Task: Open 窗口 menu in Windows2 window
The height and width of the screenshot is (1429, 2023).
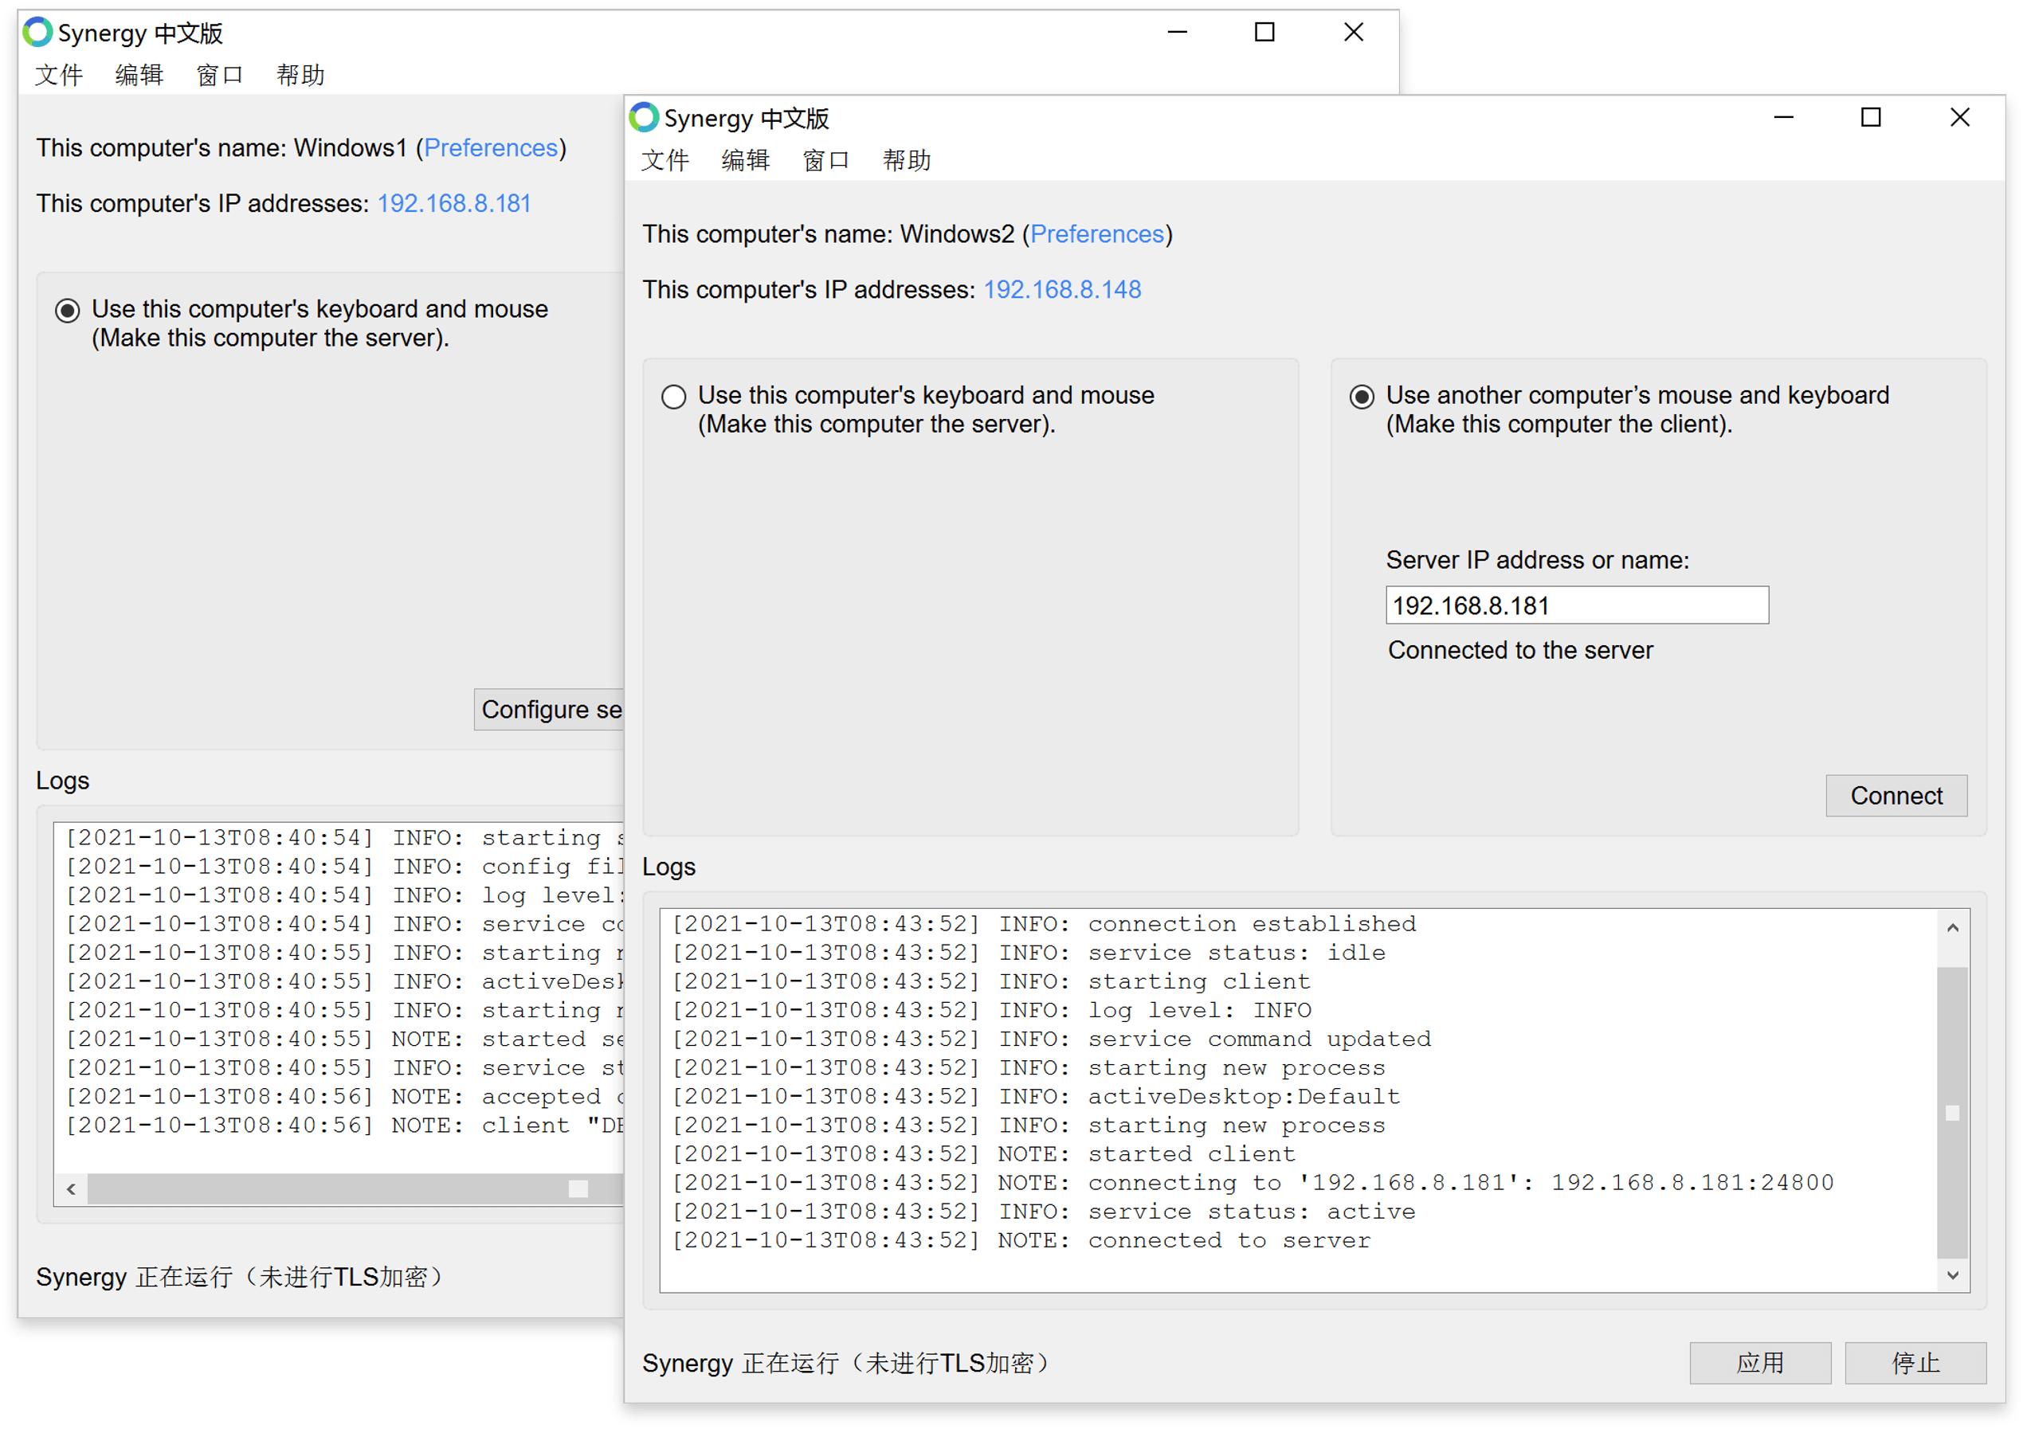Action: 826,160
